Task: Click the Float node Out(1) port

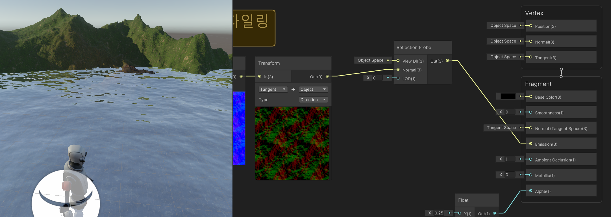Action: coord(494,213)
